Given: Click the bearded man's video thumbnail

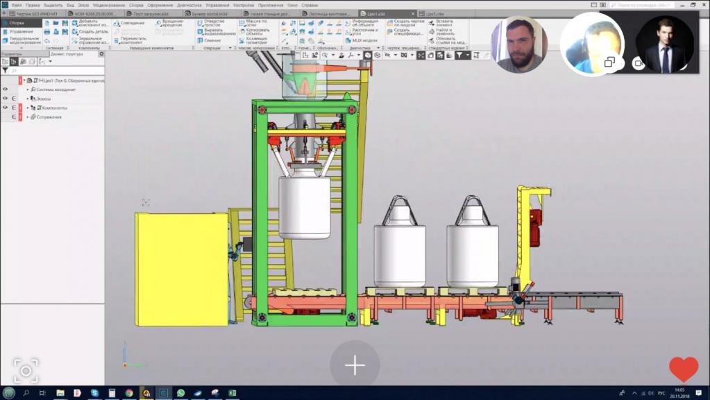Looking at the screenshot, I should tap(519, 44).
